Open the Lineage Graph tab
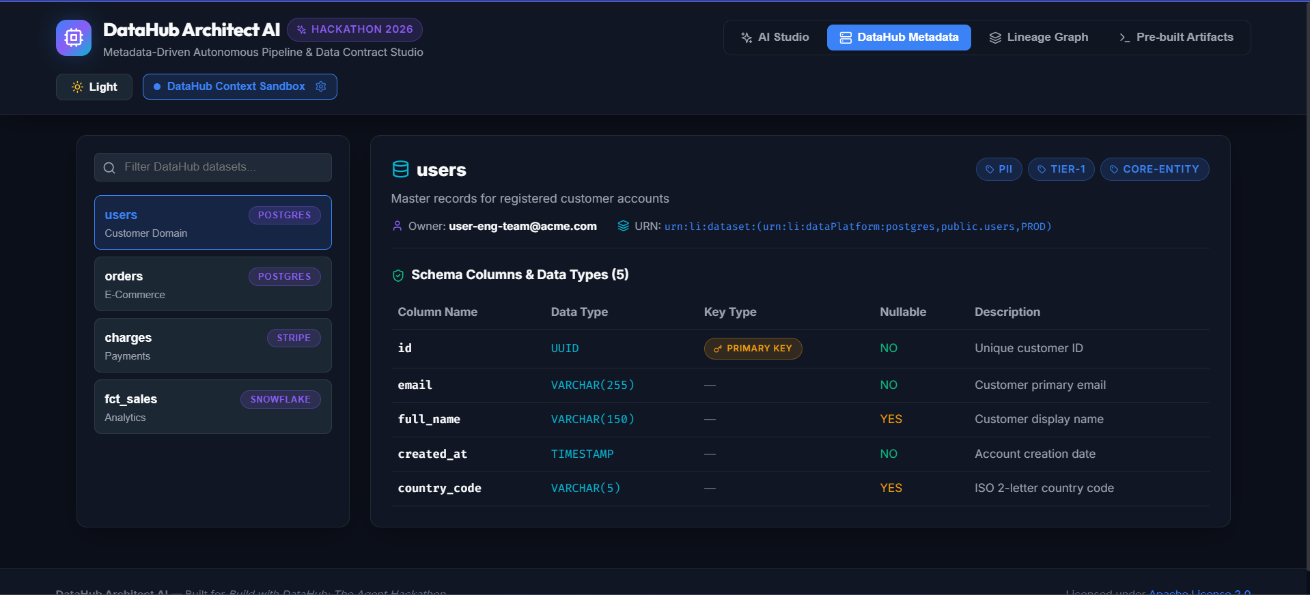This screenshot has width=1310, height=595. coord(1039,38)
